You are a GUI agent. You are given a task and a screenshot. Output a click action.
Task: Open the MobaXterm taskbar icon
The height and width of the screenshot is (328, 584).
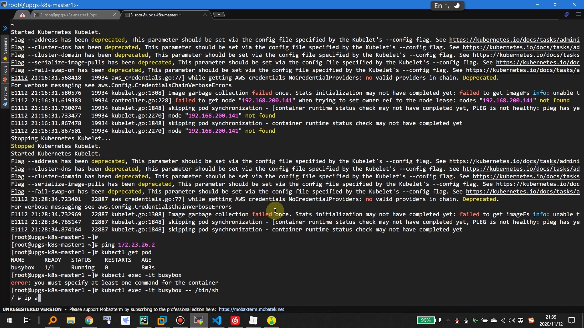click(x=199, y=320)
